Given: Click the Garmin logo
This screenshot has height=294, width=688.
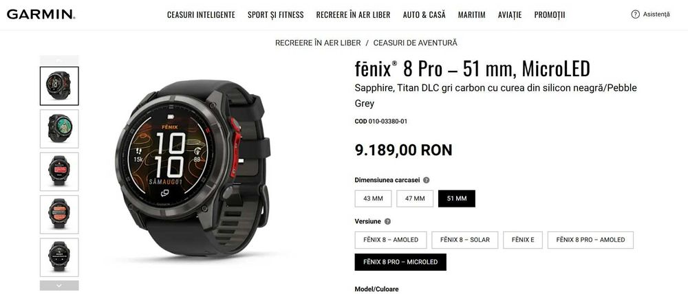Looking at the screenshot, I should tap(41, 14).
